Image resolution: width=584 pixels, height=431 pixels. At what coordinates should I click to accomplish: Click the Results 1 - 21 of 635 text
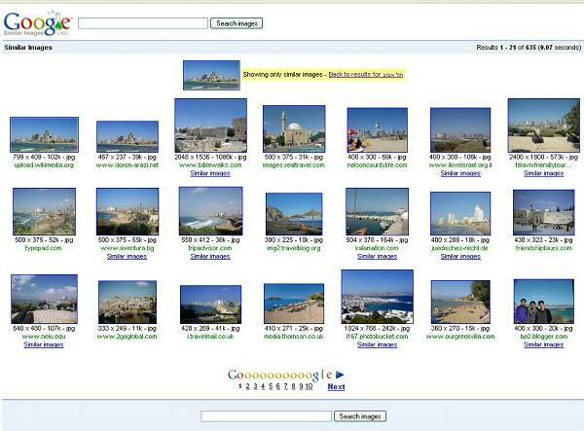tap(529, 48)
